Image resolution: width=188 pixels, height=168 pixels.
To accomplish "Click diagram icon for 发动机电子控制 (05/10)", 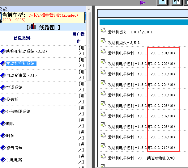I will coord(103,93).
